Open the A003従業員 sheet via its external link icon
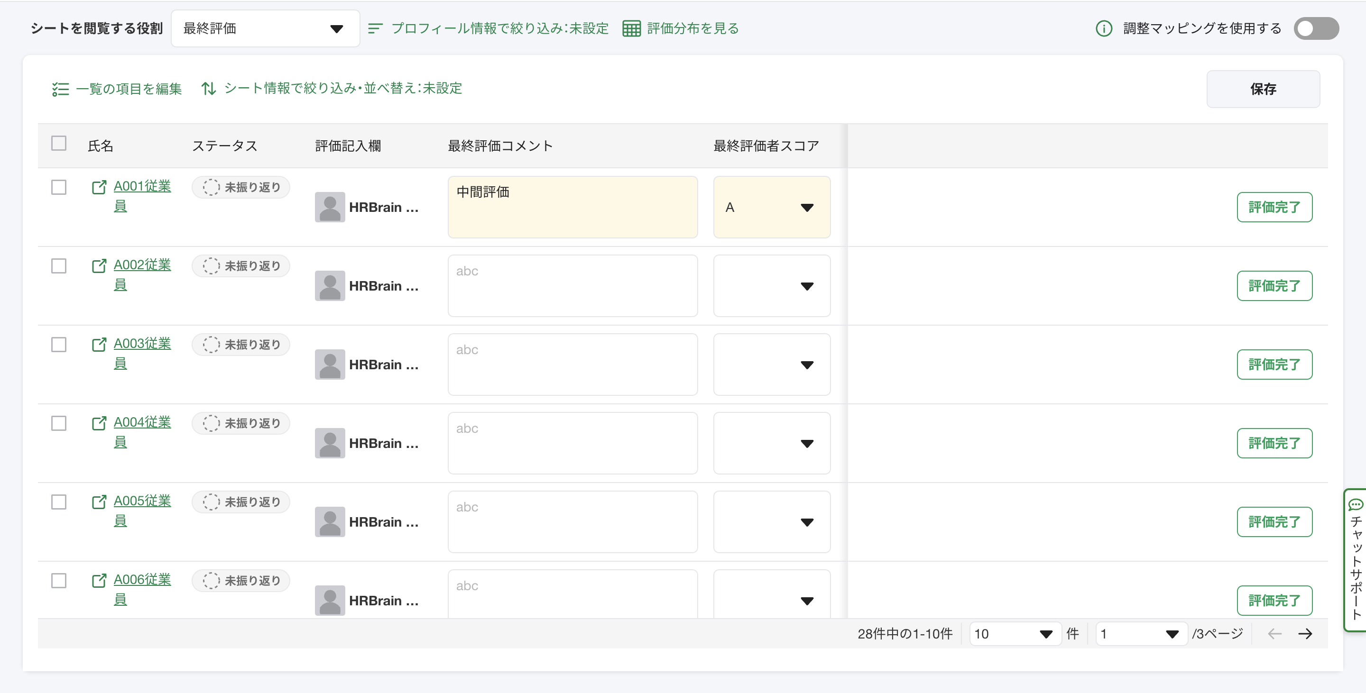Image resolution: width=1366 pixels, height=693 pixels. (99, 345)
